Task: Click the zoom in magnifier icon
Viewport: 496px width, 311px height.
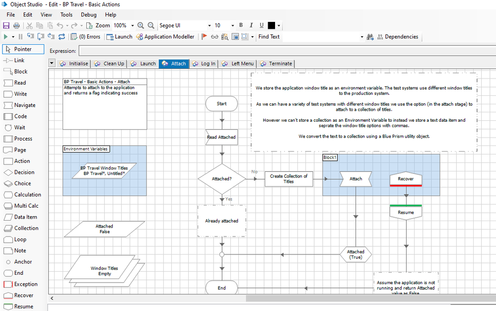Action: 141,25
